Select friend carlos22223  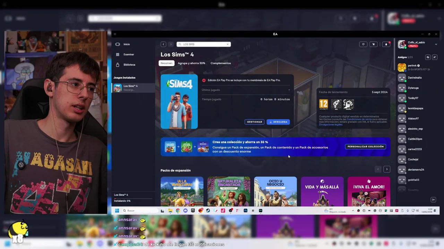[417, 149]
